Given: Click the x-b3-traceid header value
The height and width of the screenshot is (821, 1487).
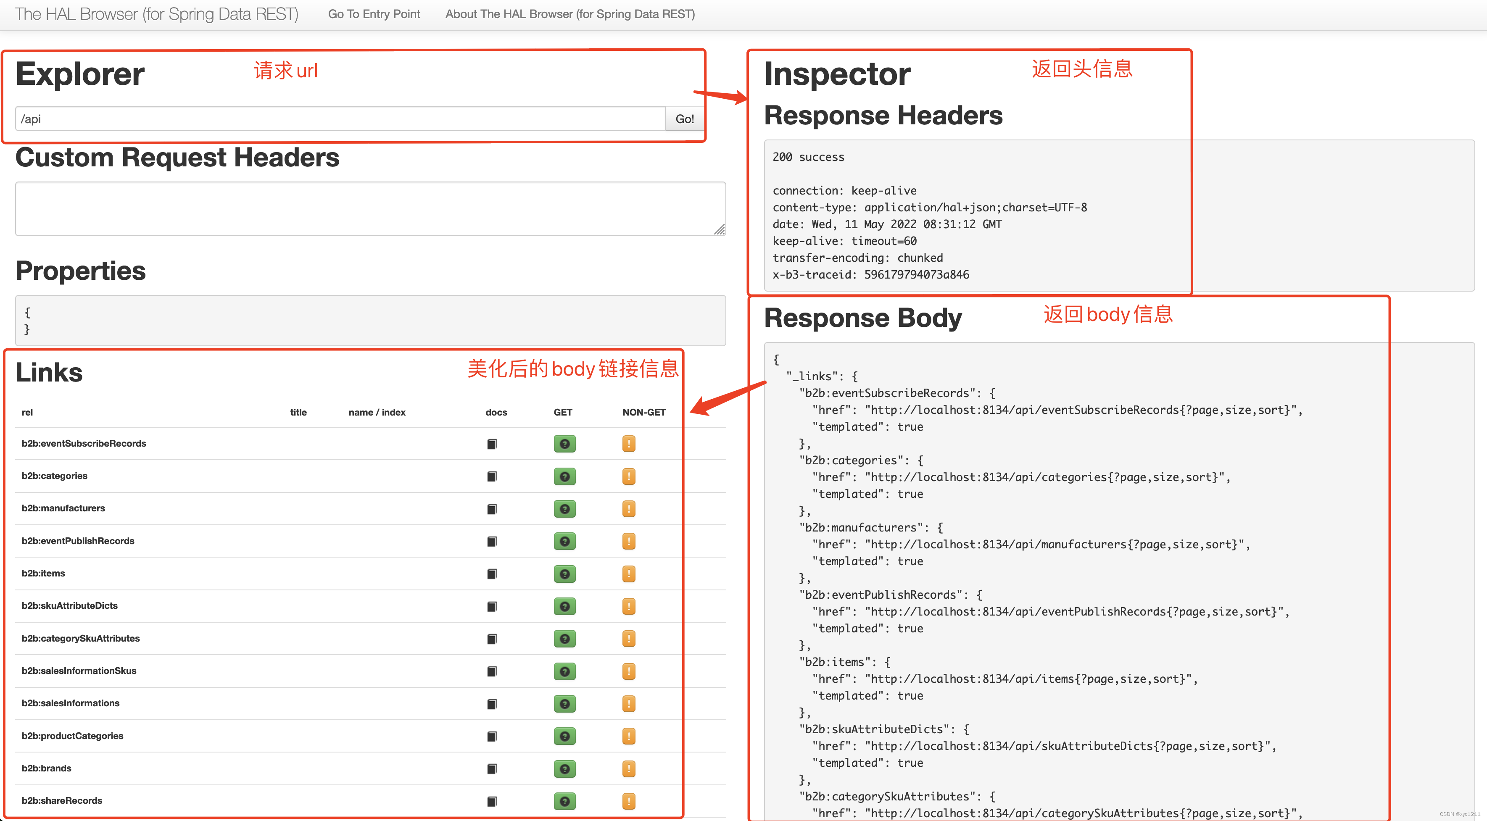Looking at the screenshot, I should coord(916,275).
